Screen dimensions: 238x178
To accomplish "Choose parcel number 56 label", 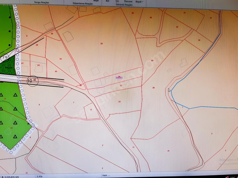I will click(x=151, y=18).
